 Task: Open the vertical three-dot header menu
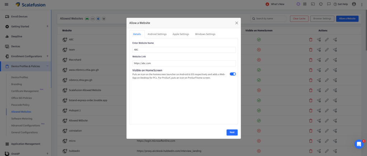pos(362,4)
